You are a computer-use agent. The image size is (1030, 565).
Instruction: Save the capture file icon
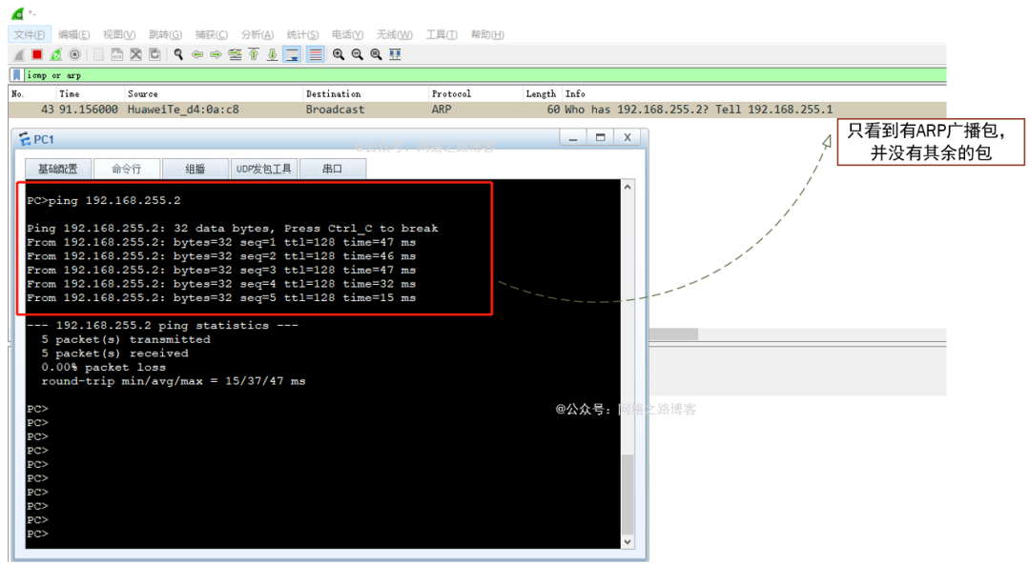coord(117,54)
